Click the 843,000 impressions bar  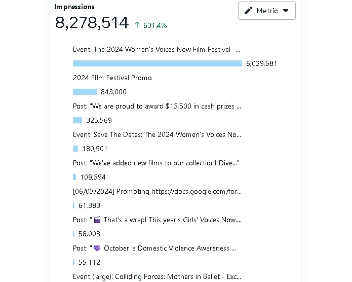[85, 92]
